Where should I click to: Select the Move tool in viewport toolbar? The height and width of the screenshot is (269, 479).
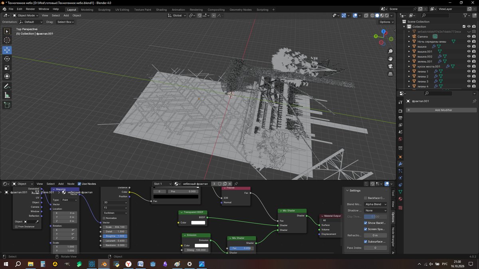(7, 50)
